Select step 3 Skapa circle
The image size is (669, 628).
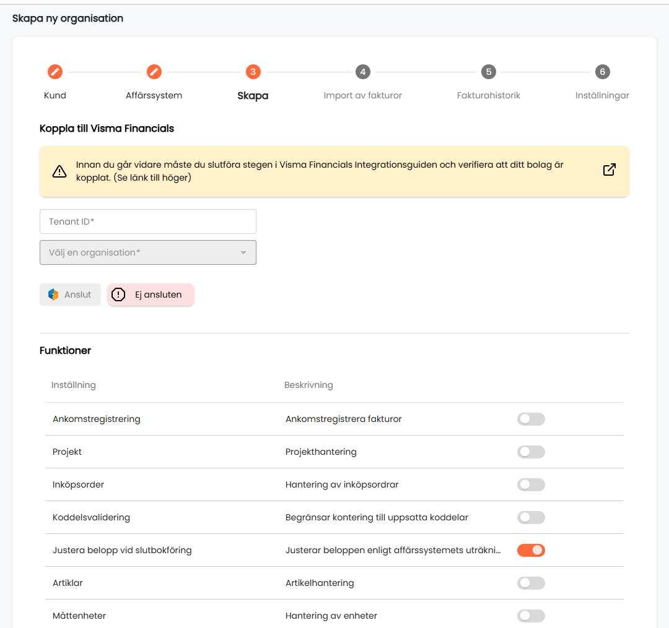tap(253, 72)
